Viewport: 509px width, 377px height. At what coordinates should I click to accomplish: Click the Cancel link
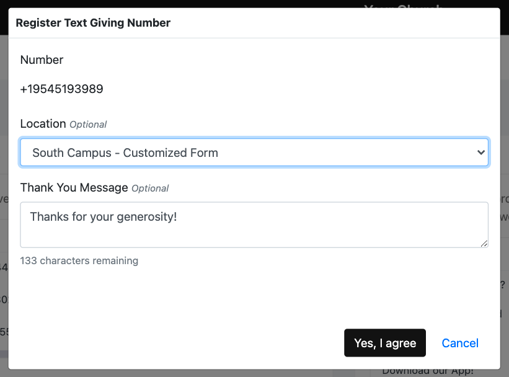(x=460, y=343)
